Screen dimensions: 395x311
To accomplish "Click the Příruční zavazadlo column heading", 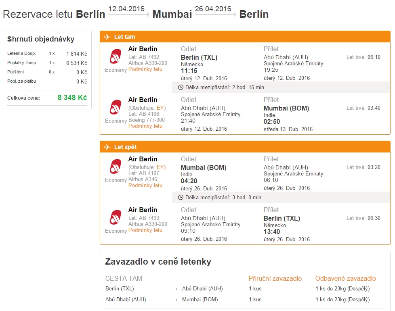I will click(275, 279).
